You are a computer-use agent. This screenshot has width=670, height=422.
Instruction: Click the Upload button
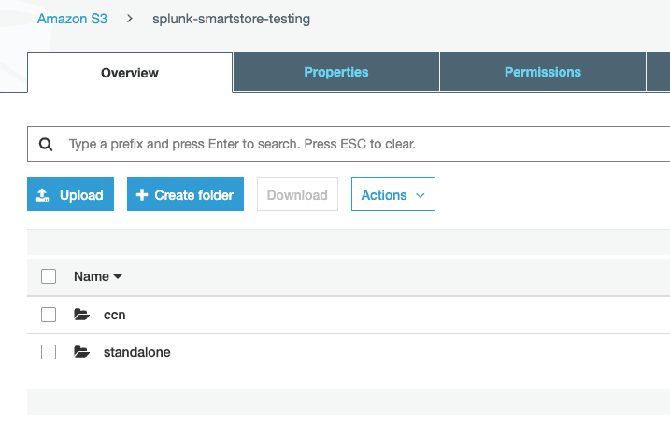coord(70,194)
